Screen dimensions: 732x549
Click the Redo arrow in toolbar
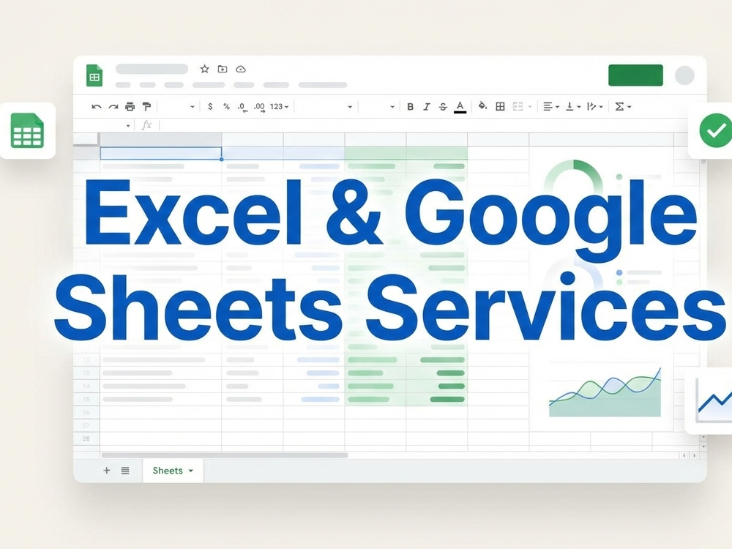pos(113,107)
